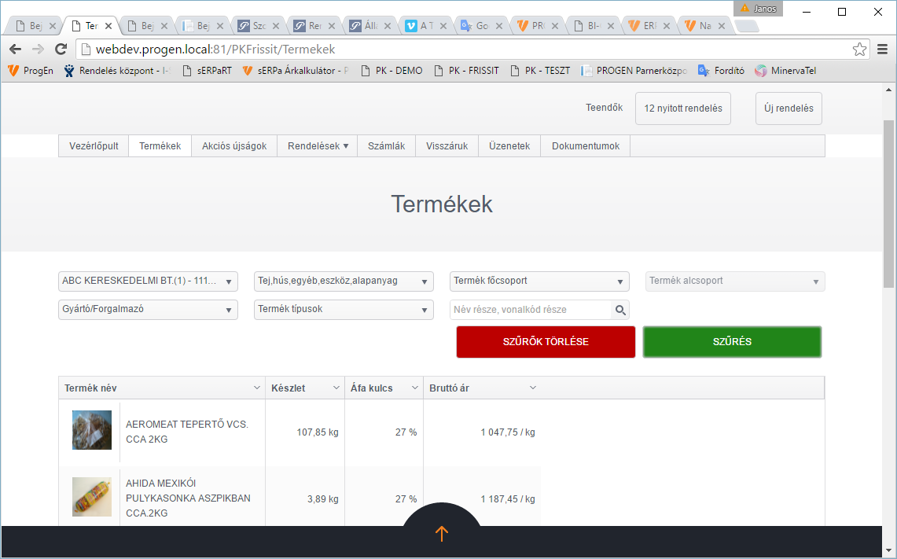Click the AEROMEAT TEPERTŐ product thumbnail

point(91,430)
